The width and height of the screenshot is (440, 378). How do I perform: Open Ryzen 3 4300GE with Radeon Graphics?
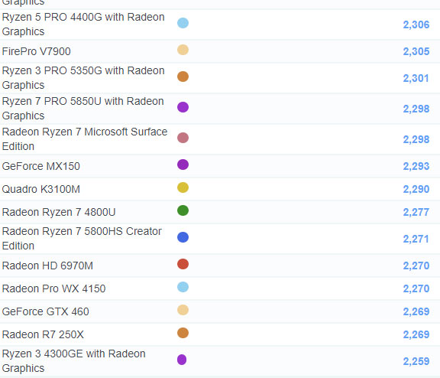(74, 361)
